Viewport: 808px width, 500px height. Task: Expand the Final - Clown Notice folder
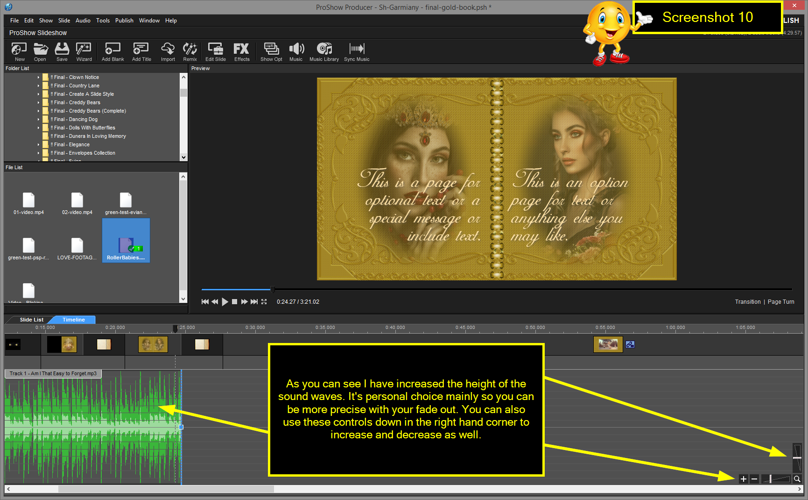(38, 78)
